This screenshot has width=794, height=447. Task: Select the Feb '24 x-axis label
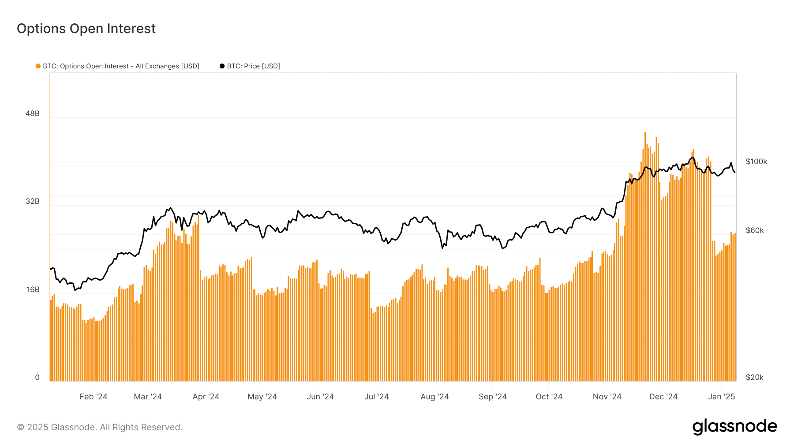point(94,396)
